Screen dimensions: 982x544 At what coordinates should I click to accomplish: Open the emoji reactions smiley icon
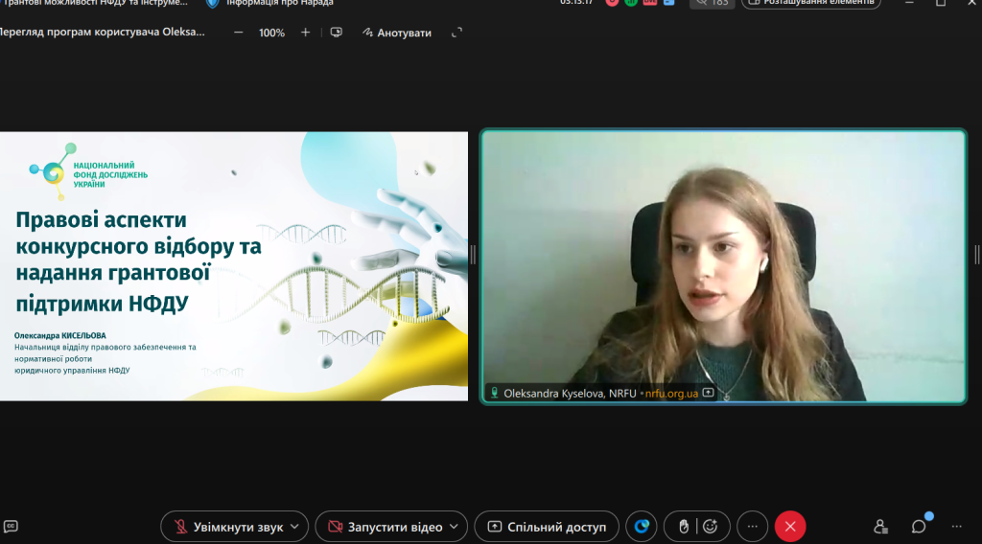pyautogui.click(x=711, y=527)
